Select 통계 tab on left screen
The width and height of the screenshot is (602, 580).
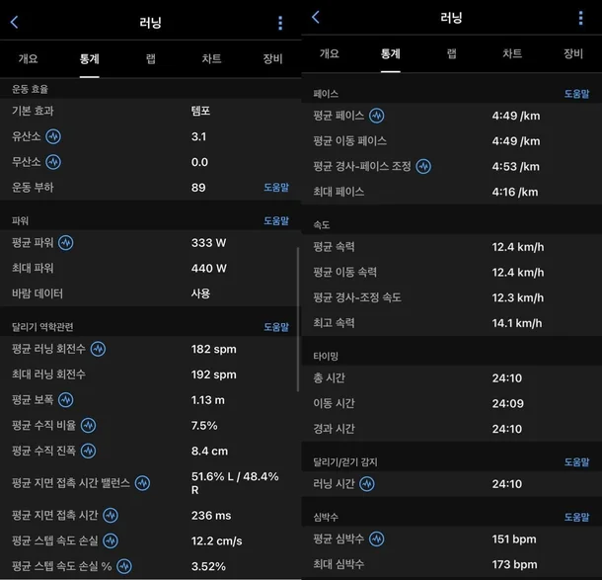tap(90, 59)
